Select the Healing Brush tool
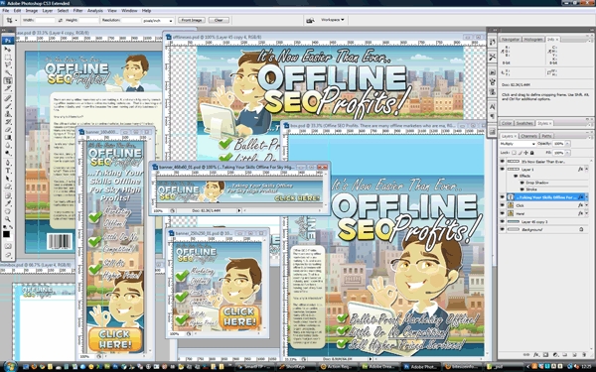596x372 pixels. [x=7, y=98]
